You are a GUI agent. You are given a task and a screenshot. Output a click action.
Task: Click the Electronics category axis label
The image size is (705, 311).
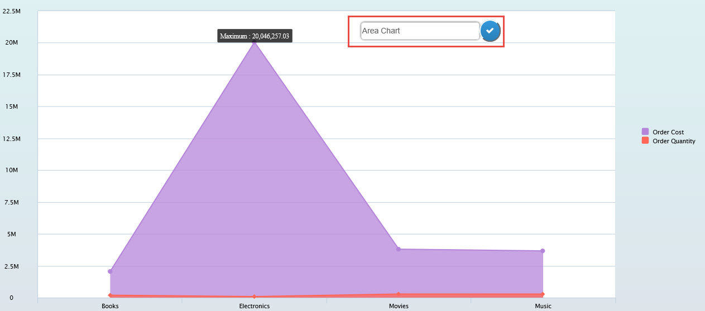255,306
